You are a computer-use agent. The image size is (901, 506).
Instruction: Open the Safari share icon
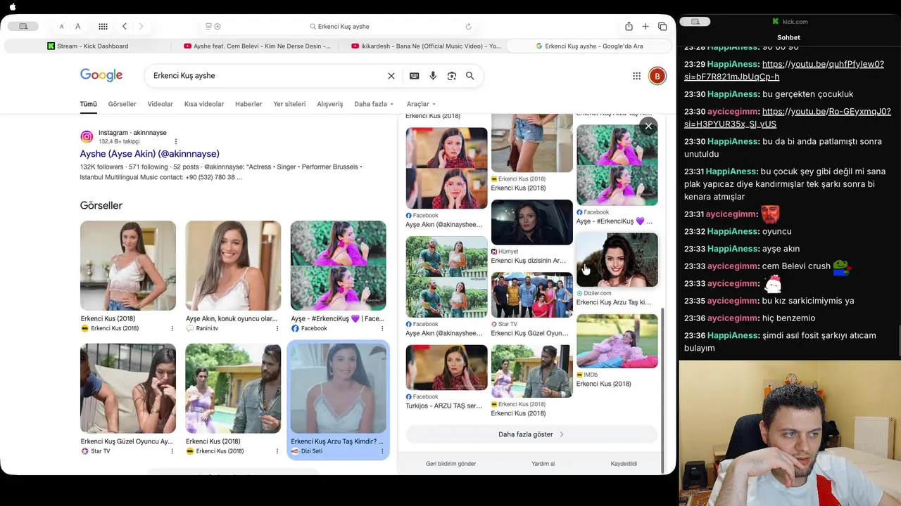point(629,27)
